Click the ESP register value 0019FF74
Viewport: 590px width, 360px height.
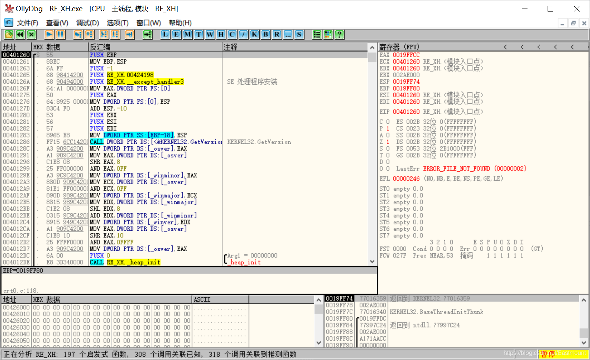406,82
